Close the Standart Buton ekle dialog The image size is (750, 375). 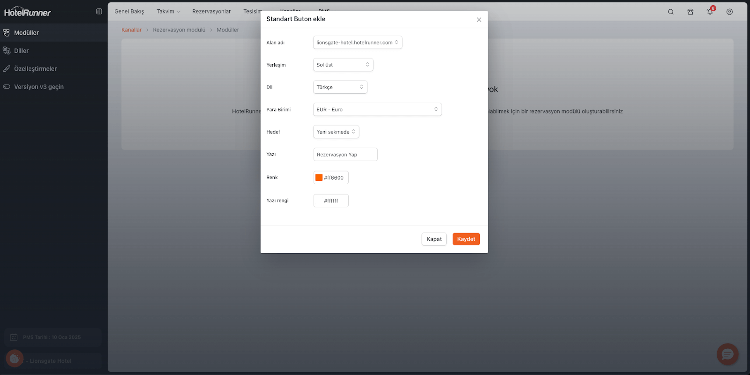[x=479, y=20]
